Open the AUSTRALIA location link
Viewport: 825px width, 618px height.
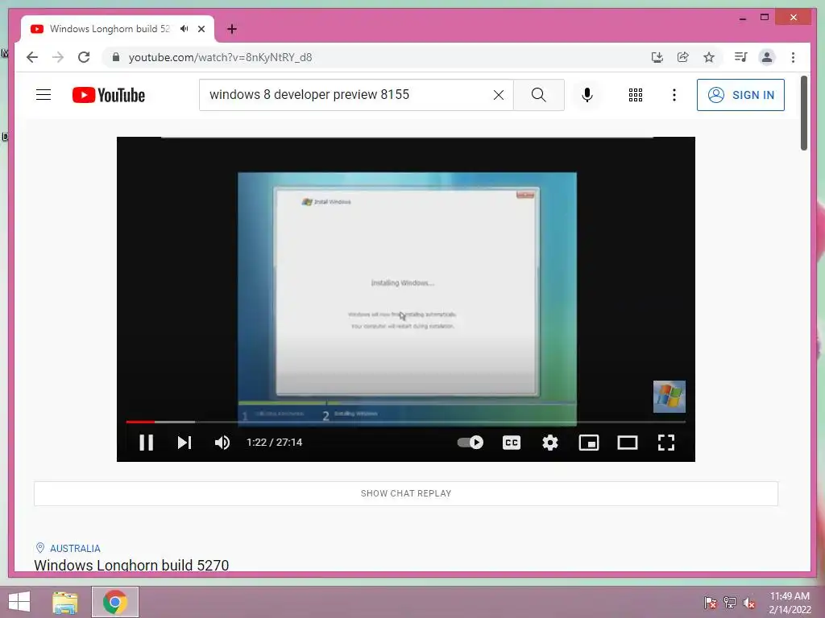[x=75, y=548]
